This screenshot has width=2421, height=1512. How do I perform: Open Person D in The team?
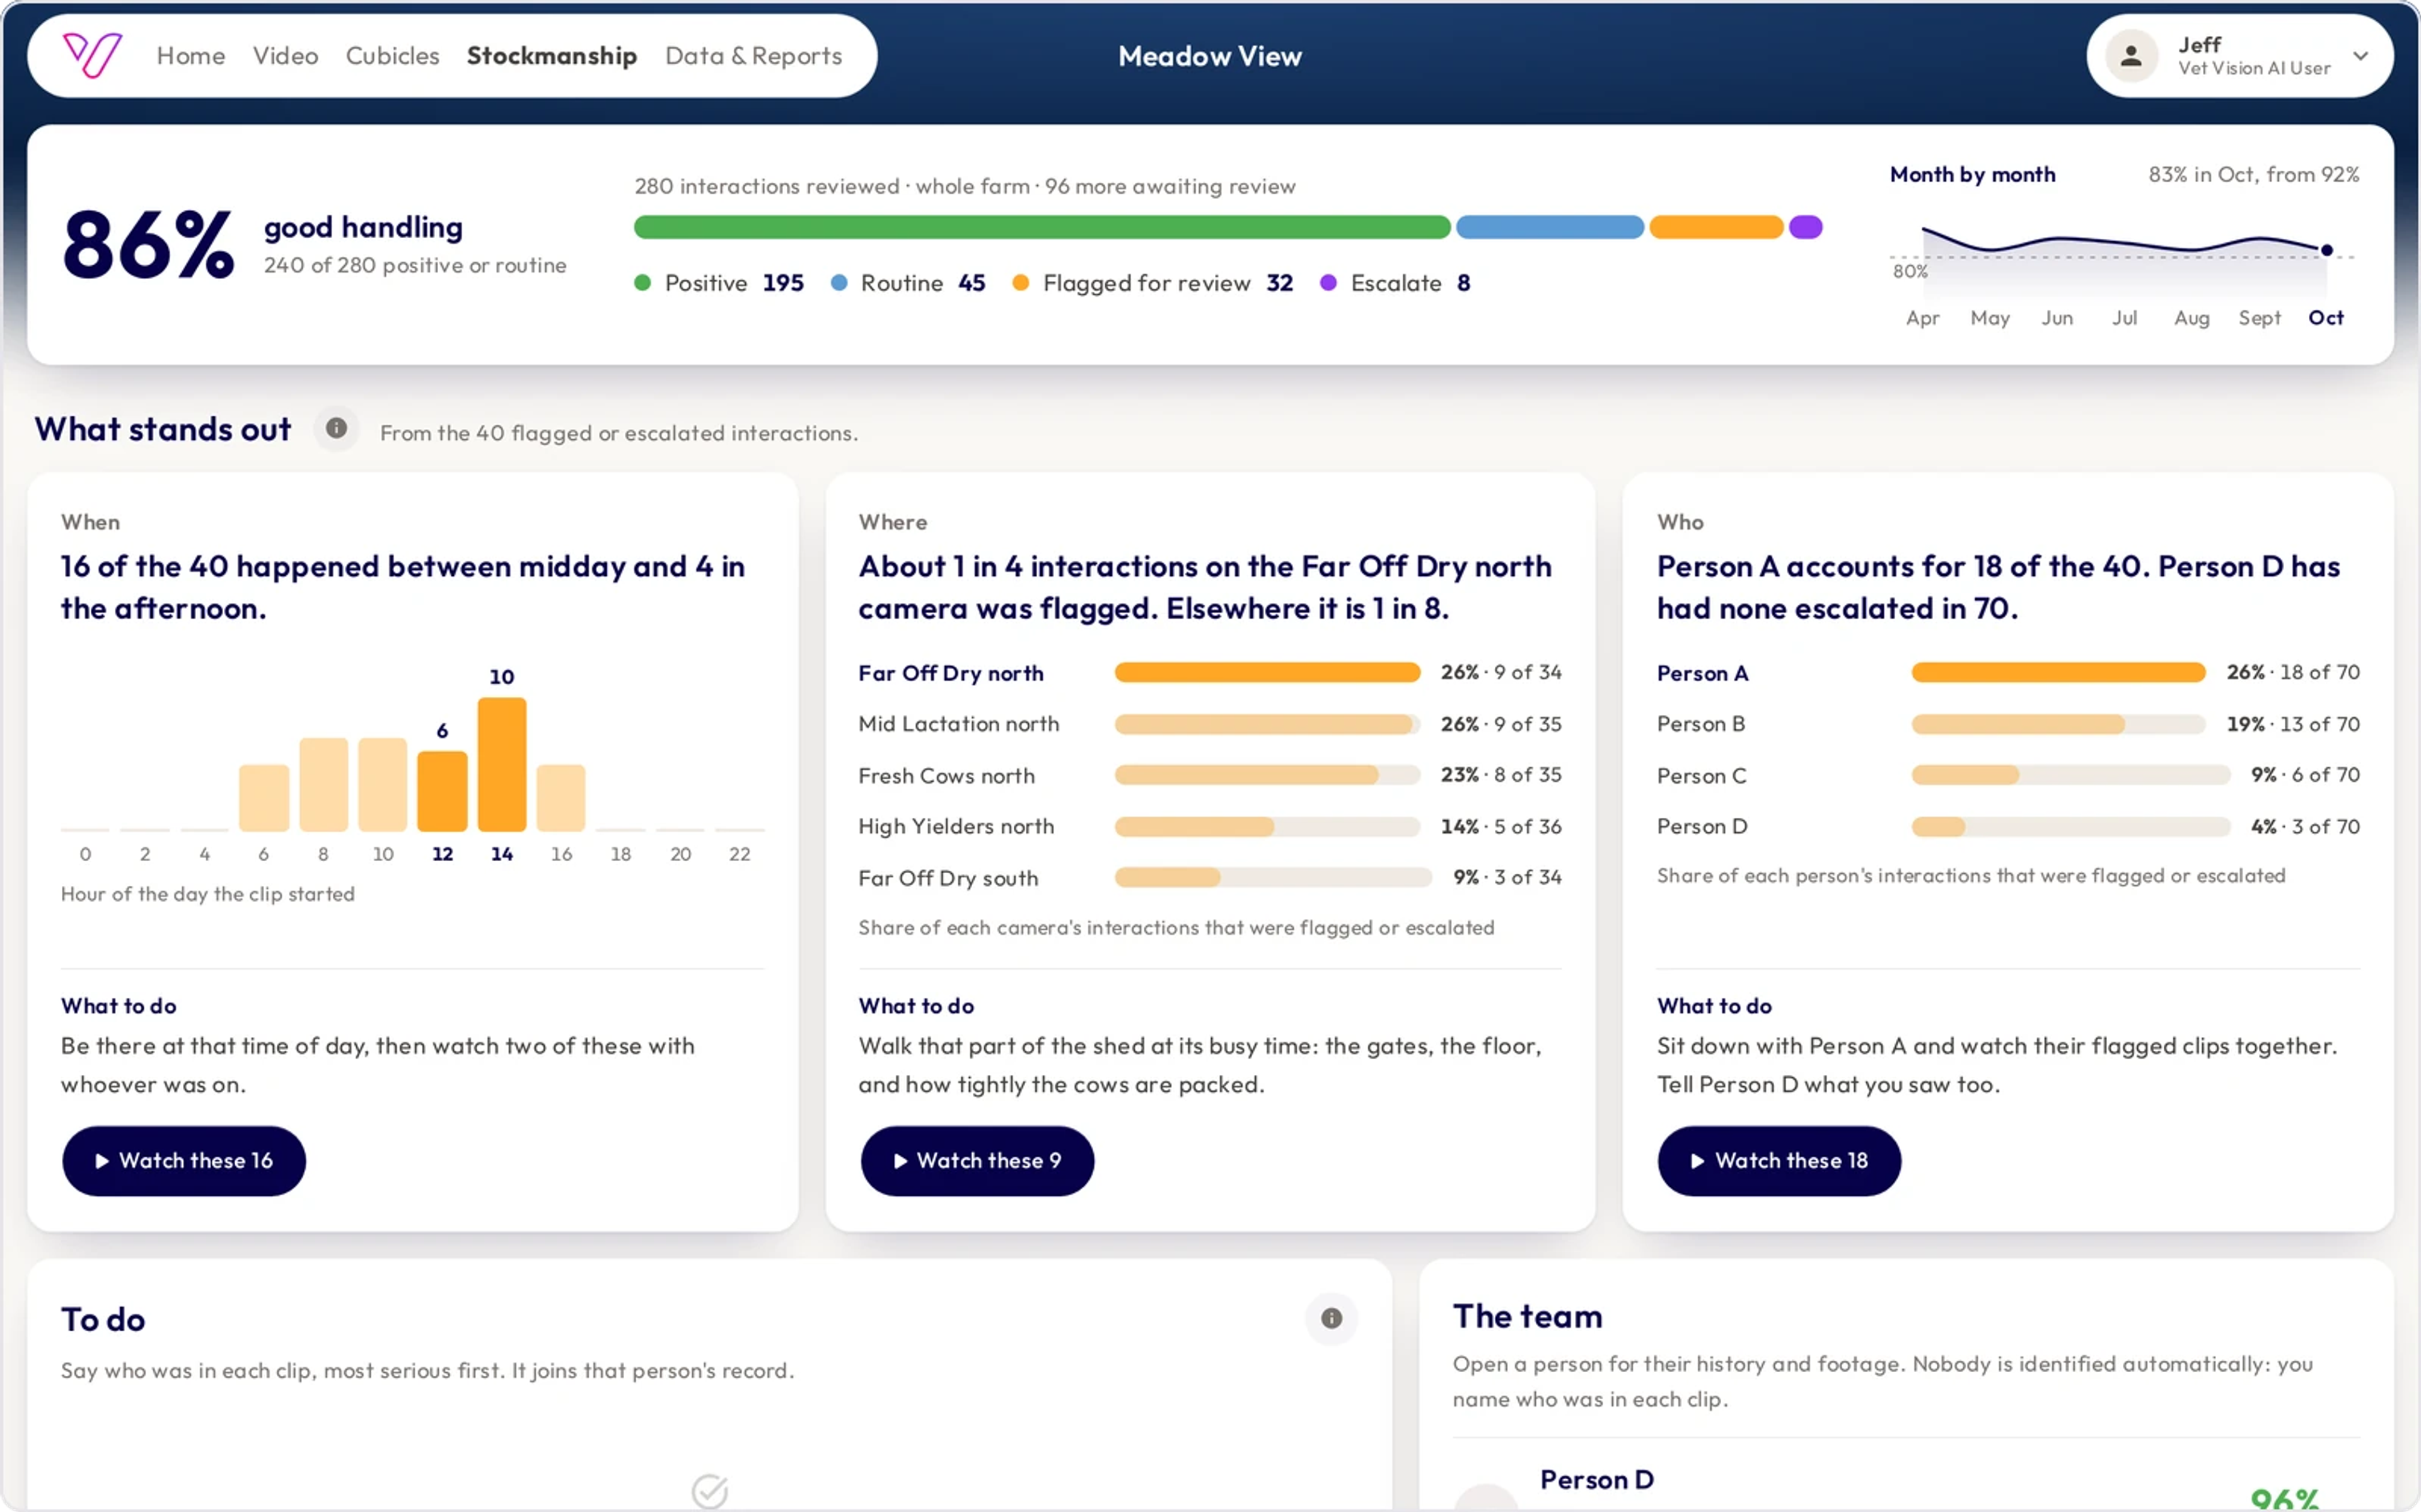[x=1906, y=1480]
